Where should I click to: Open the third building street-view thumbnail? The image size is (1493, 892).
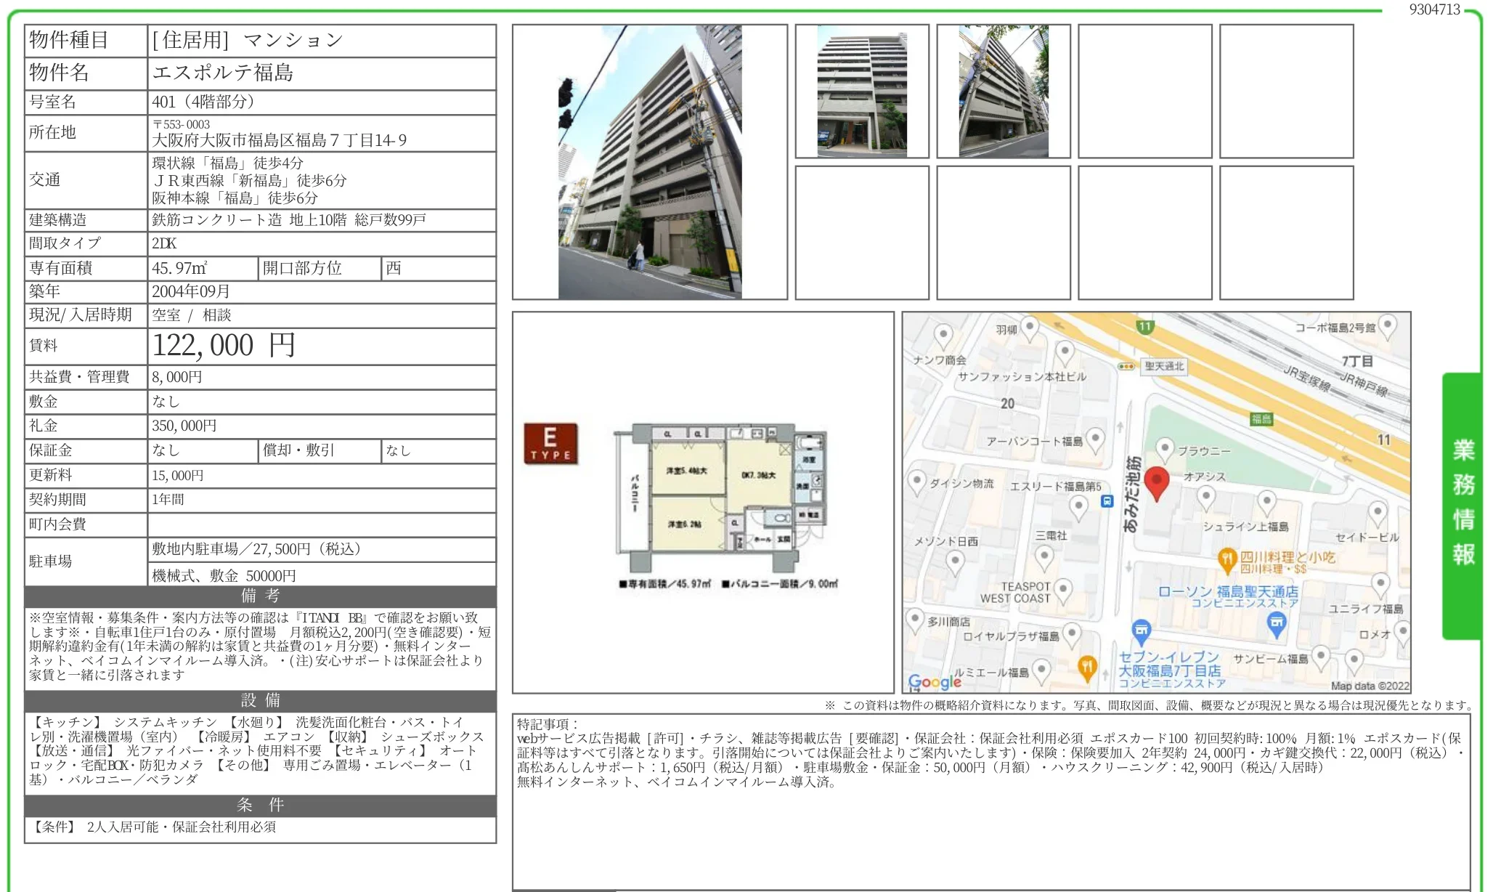tap(1003, 92)
